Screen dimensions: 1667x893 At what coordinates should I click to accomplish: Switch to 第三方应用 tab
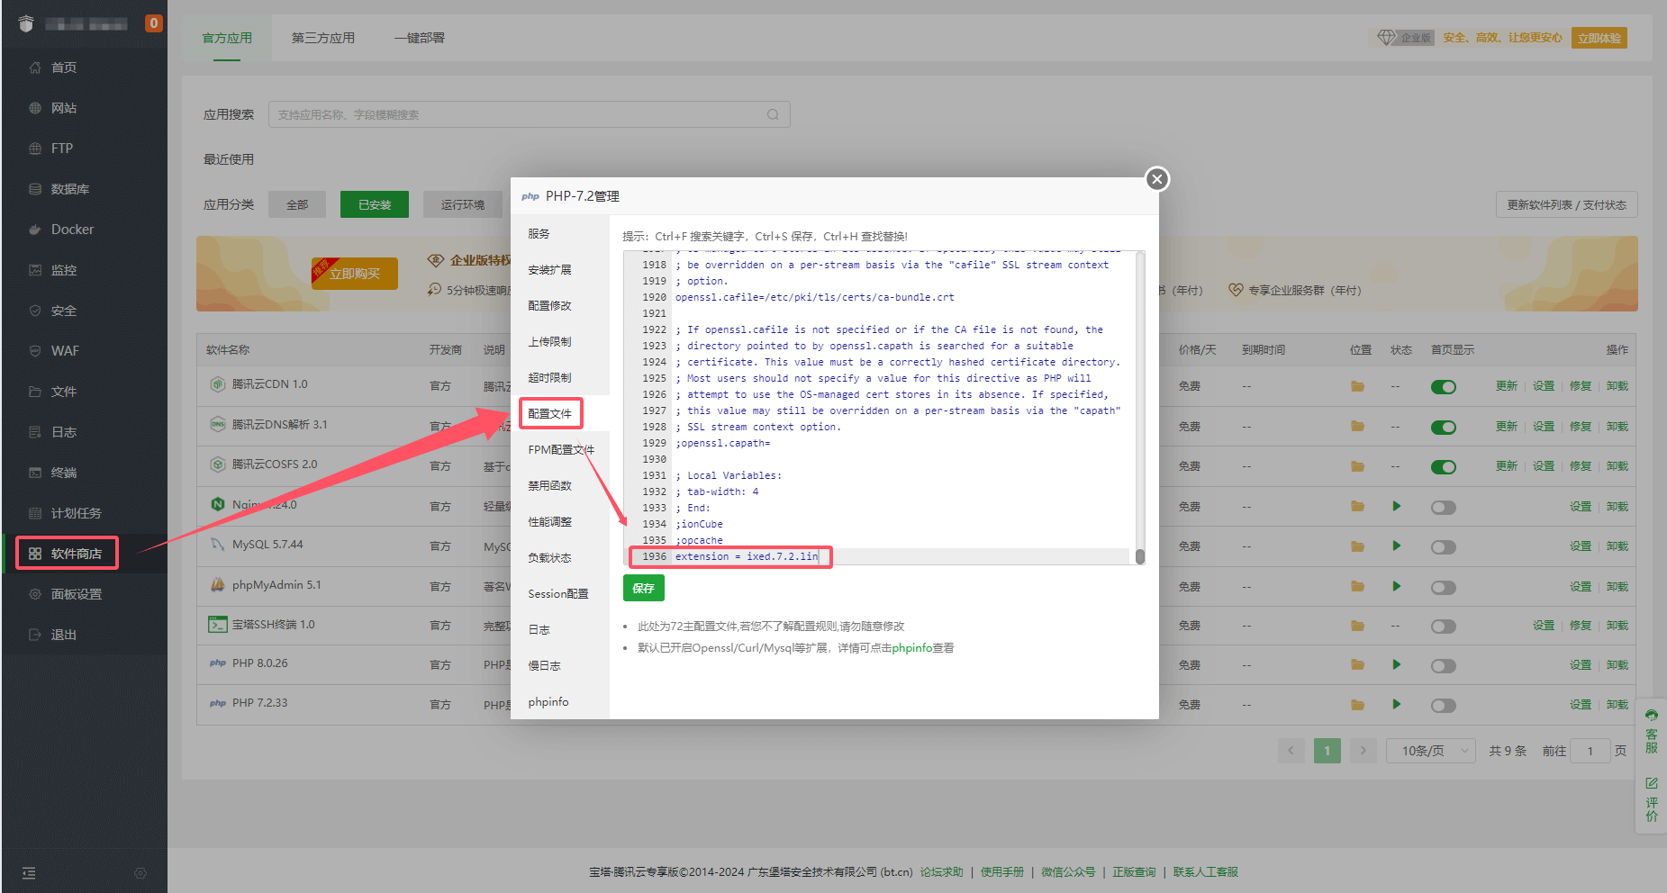[x=323, y=38]
